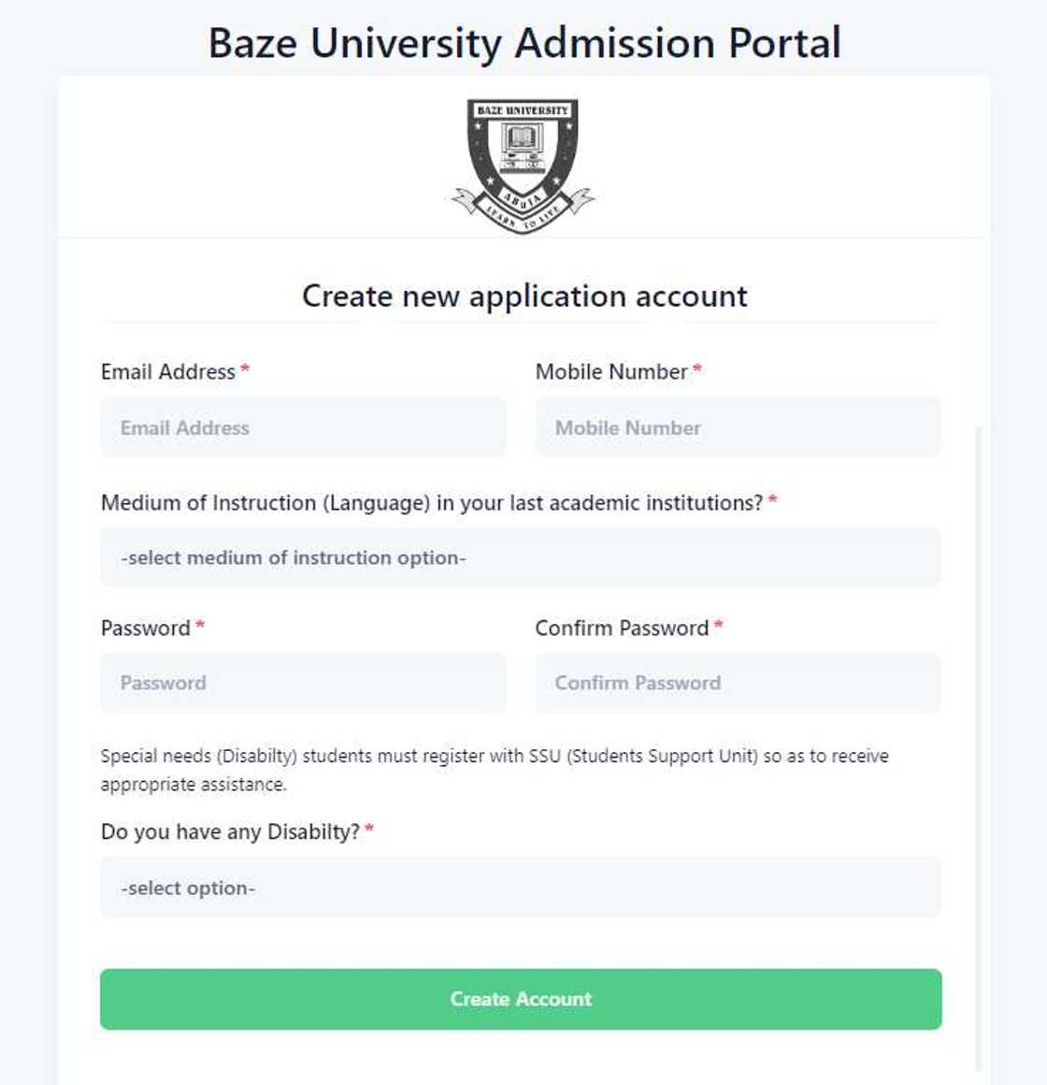Click the Baze University Admission Portal title
Viewport: 1047px width, 1085px height.
[x=523, y=42]
